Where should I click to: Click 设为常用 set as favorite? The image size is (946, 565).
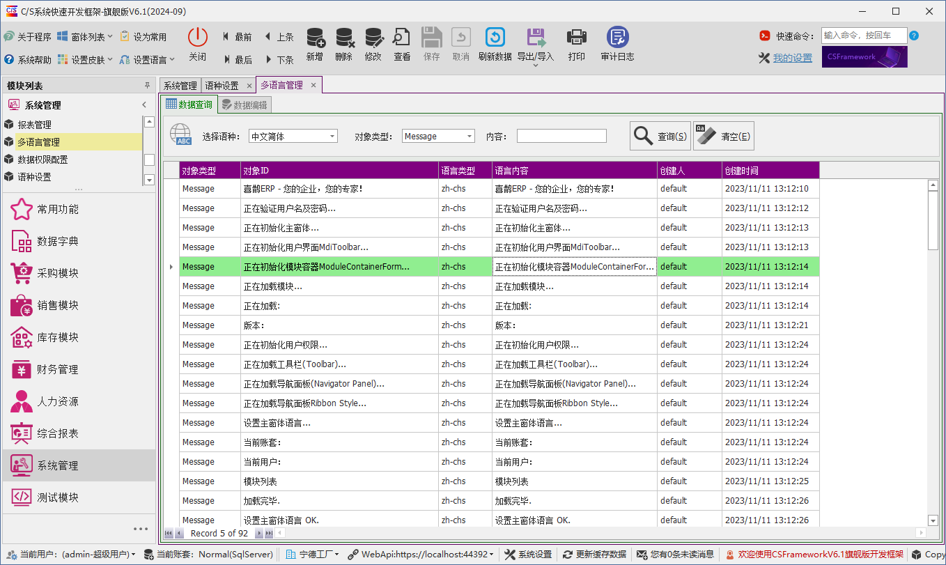click(144, 37)
